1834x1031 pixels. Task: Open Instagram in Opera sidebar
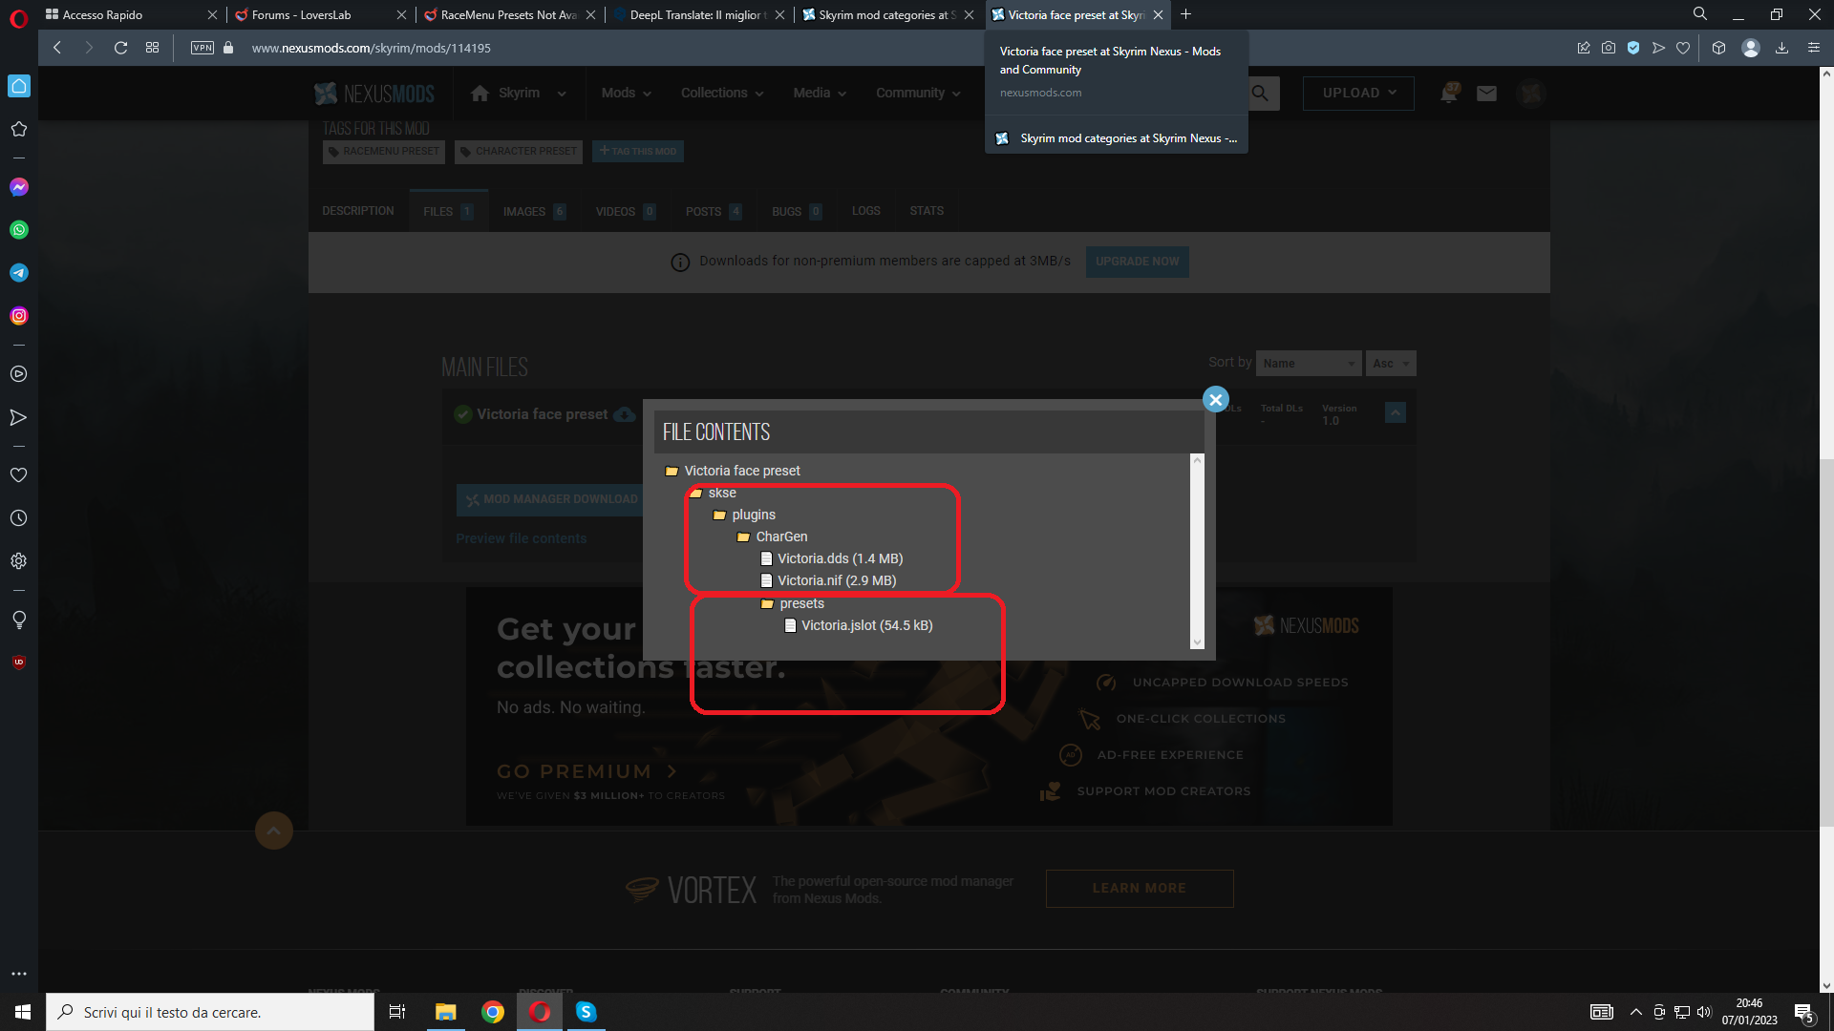tap(19, 316)
